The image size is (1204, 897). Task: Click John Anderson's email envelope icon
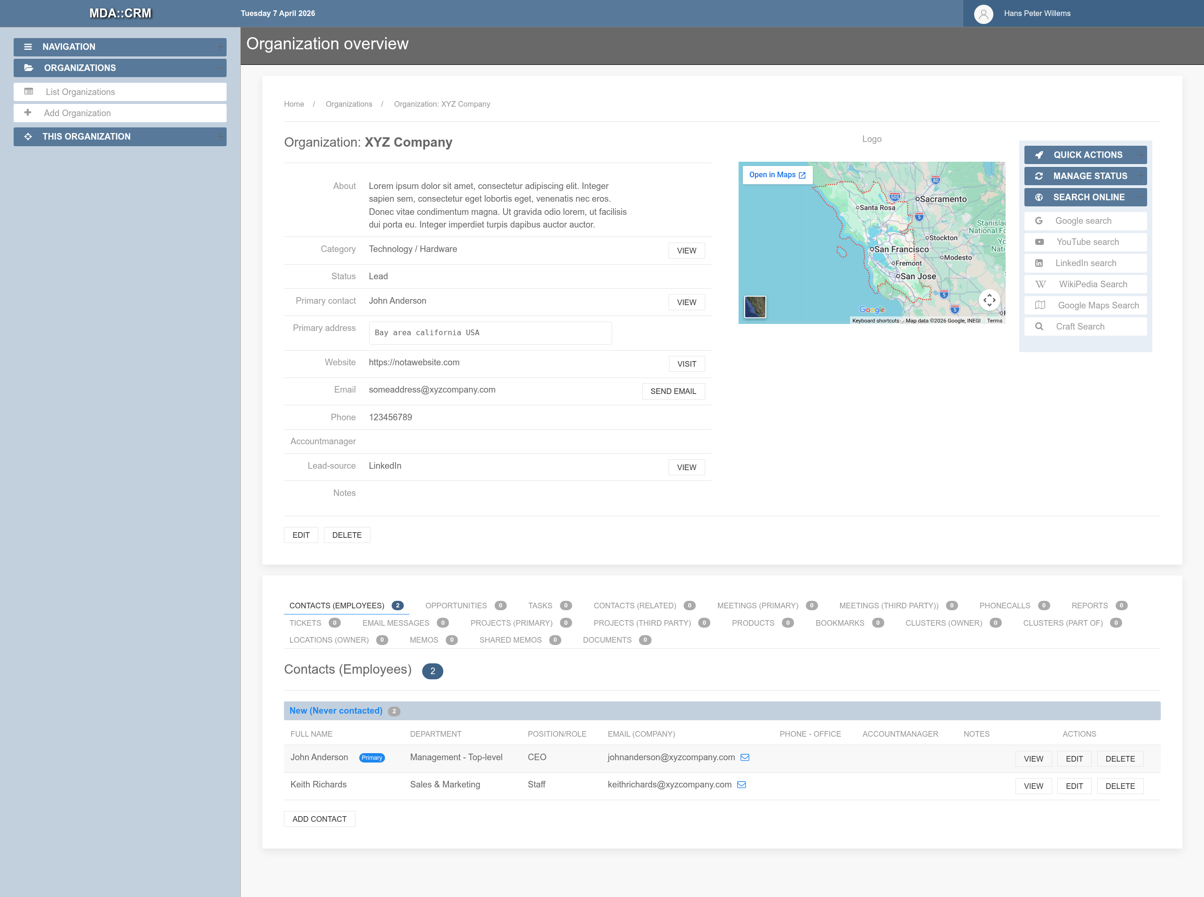[745, 757]
